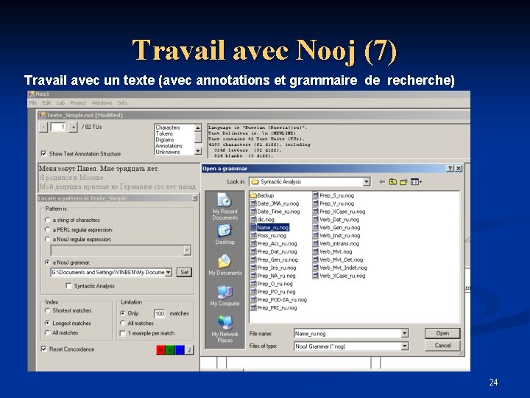Click the Set button for grammar
This screenshot has width=530, height=398.
184,272
